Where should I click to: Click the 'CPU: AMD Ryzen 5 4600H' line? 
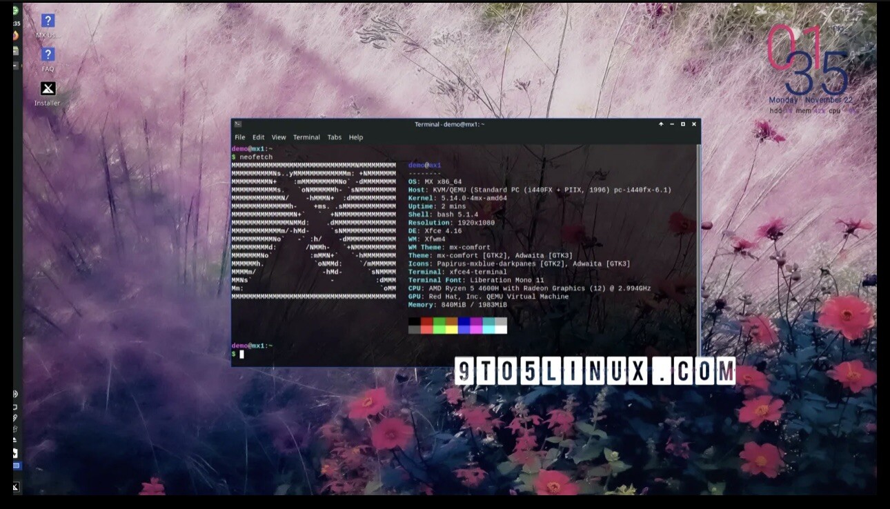[529, 288]
